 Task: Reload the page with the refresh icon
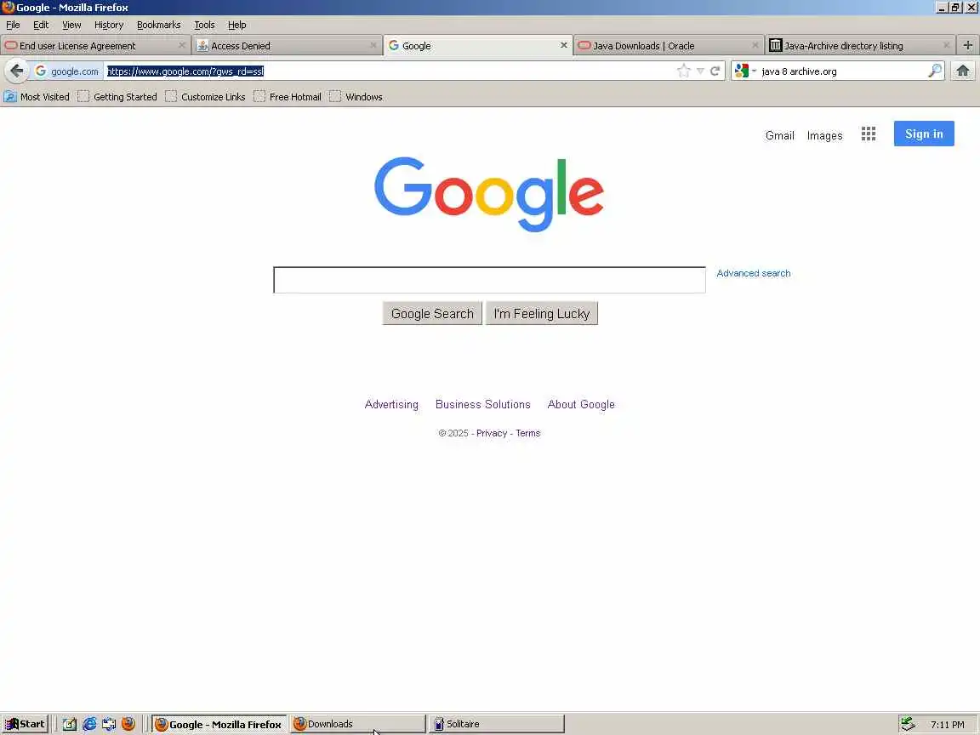coord(715,71)
